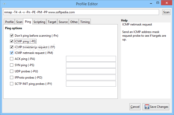Click the 'ICMP netmask request' help heading

click(137, 24)
